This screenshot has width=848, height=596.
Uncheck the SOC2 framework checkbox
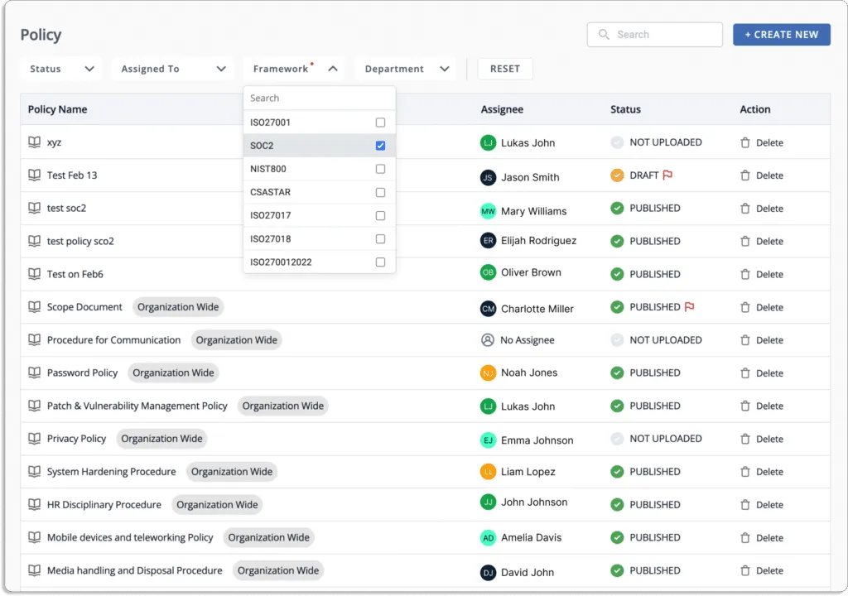(x=380, y=146)
